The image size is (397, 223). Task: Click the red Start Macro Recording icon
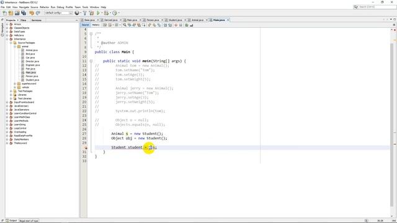176,25
